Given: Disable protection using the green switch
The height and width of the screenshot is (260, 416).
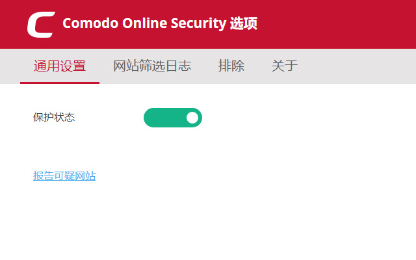Looking at the screenshot, I should (173, 118).
